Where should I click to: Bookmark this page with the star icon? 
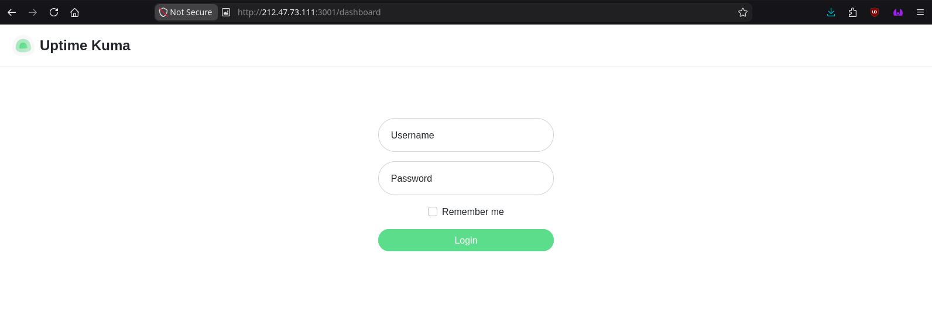pyautogui.click(x=743, y=12)
